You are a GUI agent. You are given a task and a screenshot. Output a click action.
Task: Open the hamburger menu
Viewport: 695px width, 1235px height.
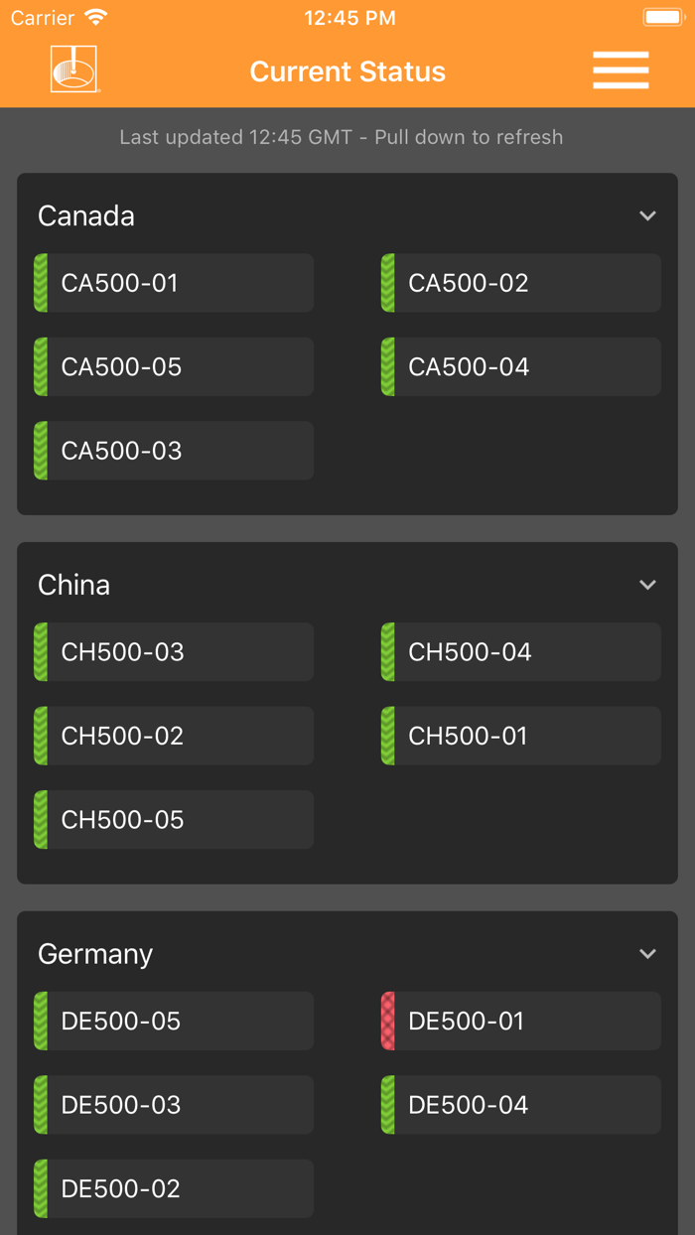pos(621,70)
